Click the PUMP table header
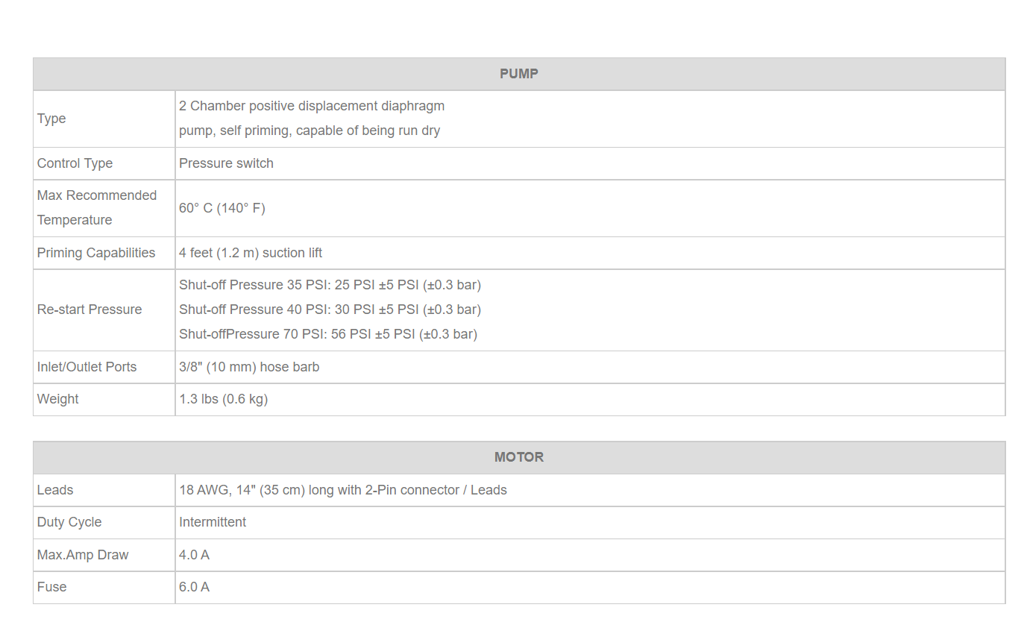Viewport: 1027px width, 628px height. click(519, 74)
